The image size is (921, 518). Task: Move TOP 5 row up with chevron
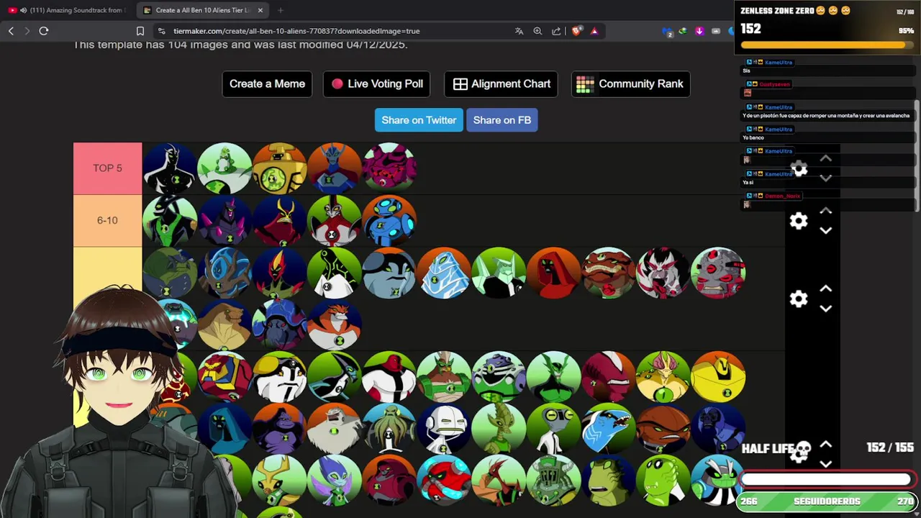[826, 158]
